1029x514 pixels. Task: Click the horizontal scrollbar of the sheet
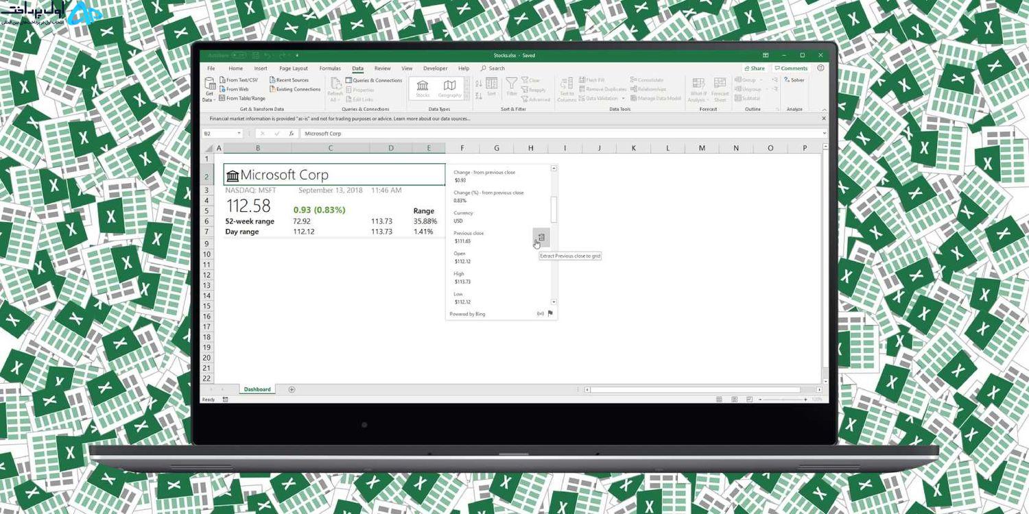tap(695, 389)
